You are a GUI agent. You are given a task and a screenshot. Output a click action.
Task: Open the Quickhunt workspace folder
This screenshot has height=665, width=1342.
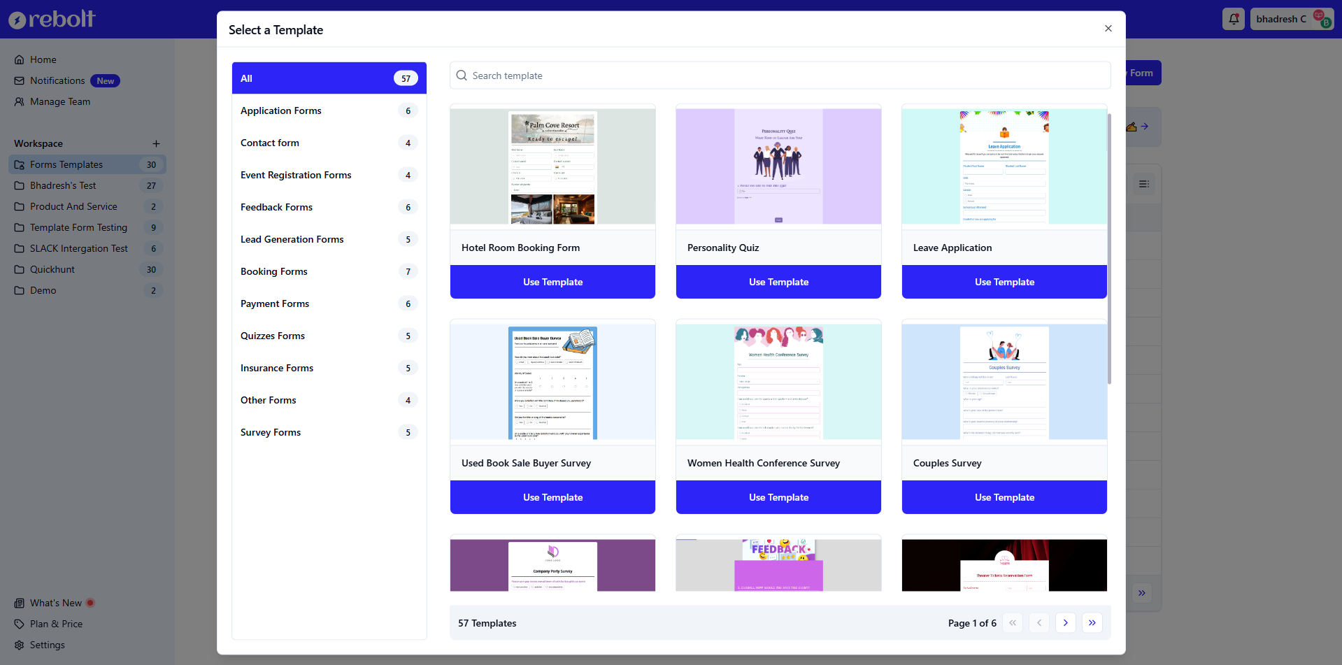pyautogui.click(x=87, y=270)
